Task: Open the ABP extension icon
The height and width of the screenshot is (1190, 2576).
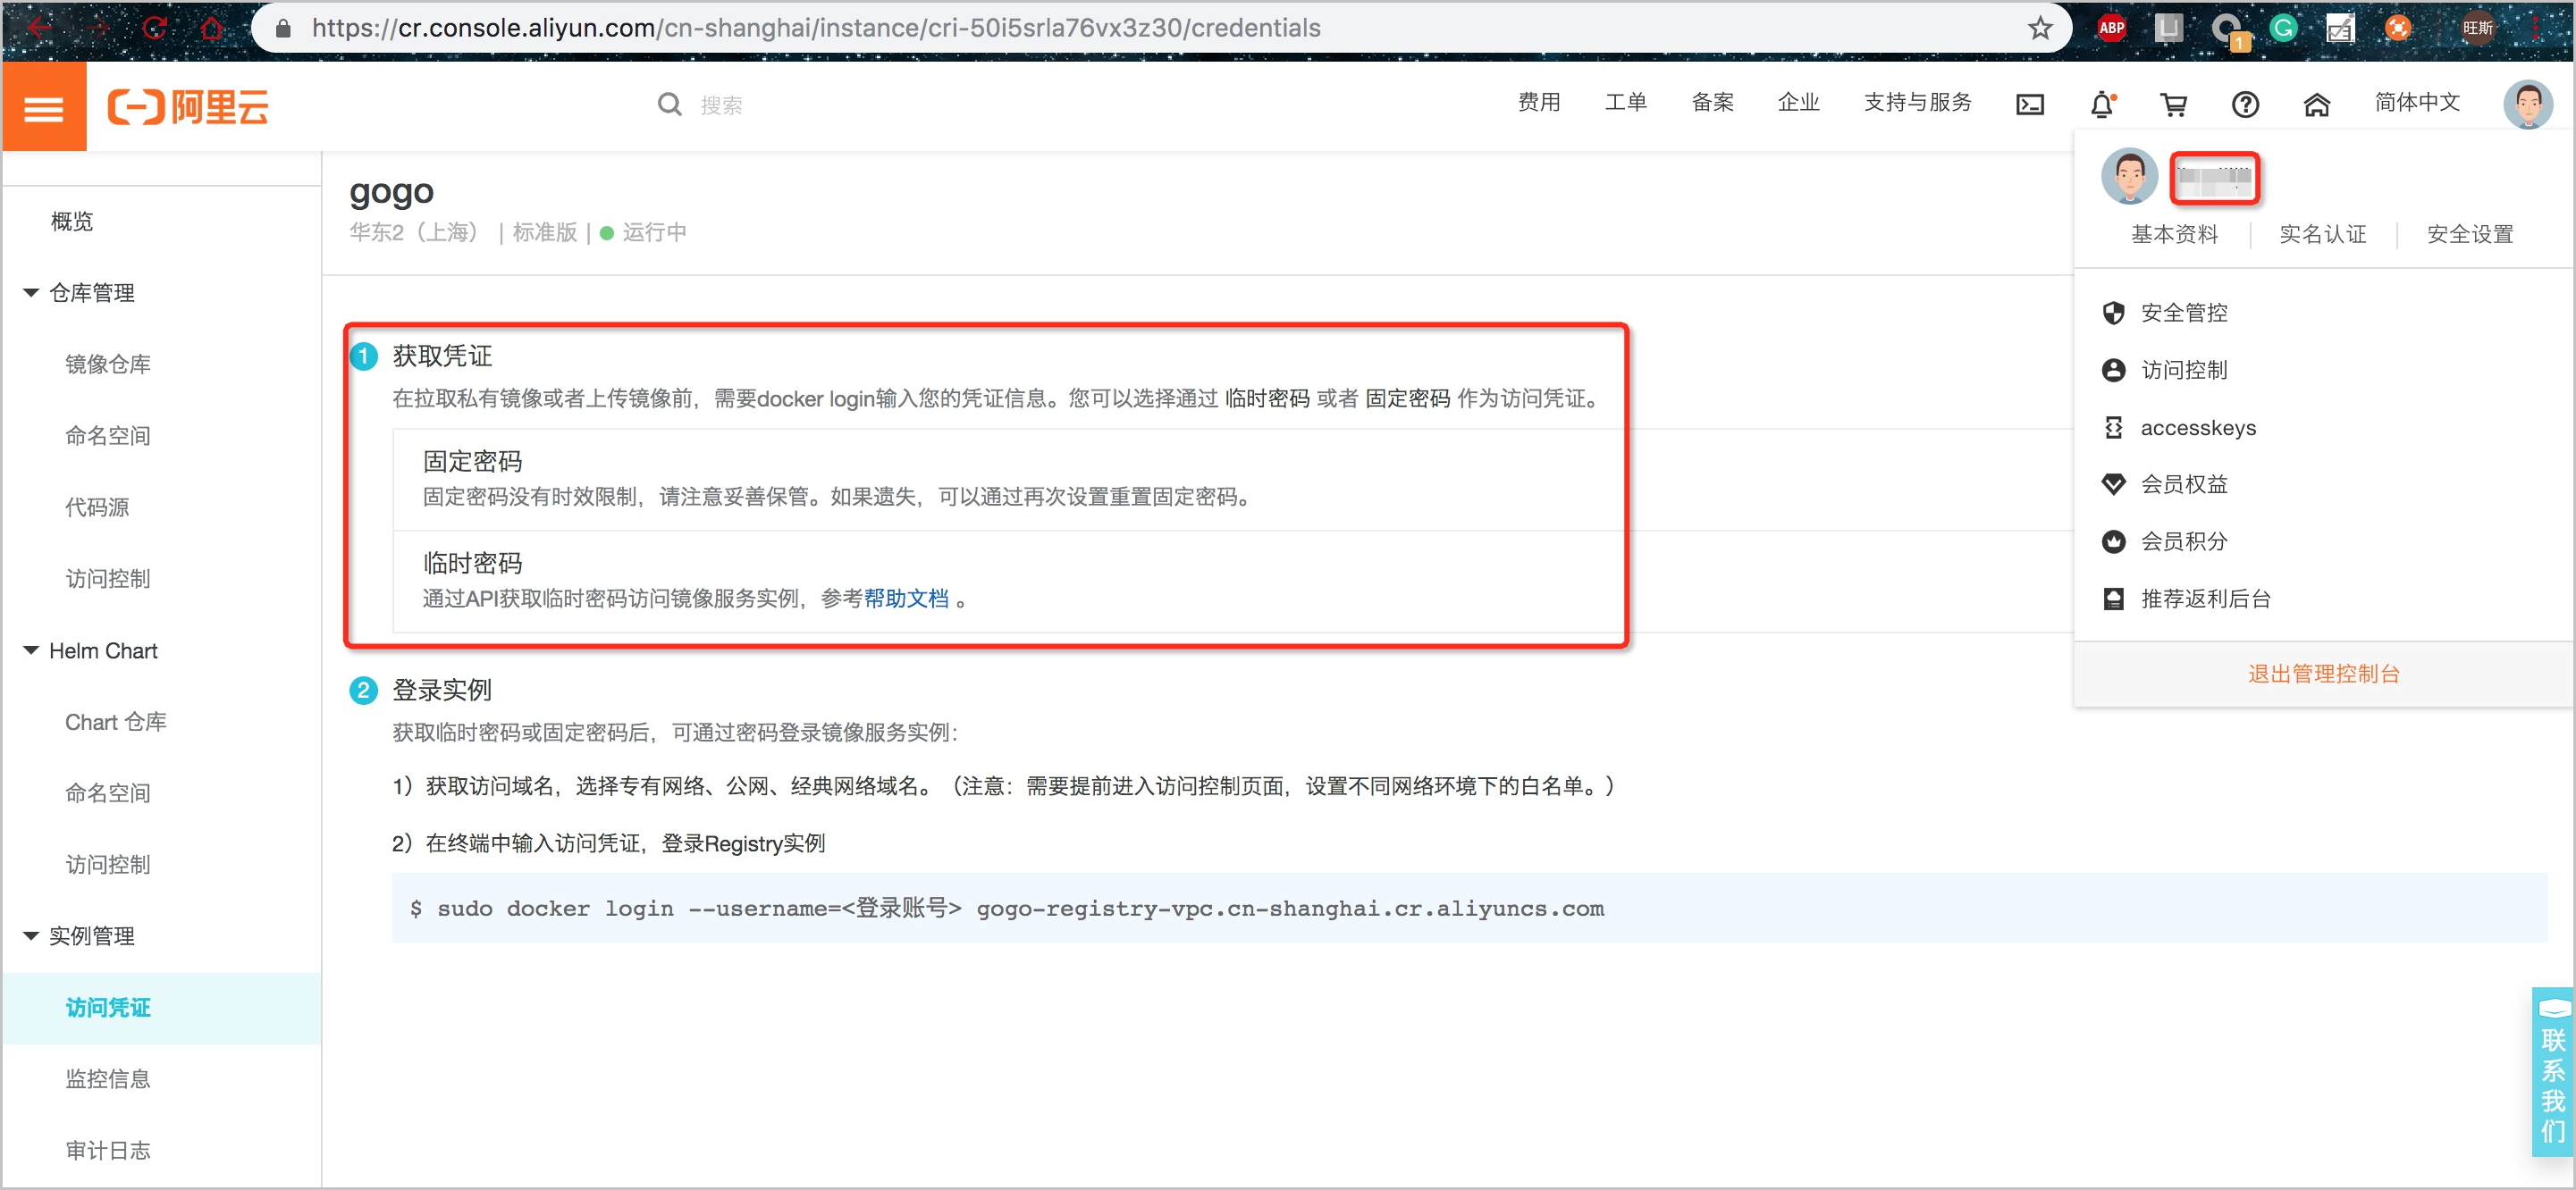Action: click(2111, 28)
